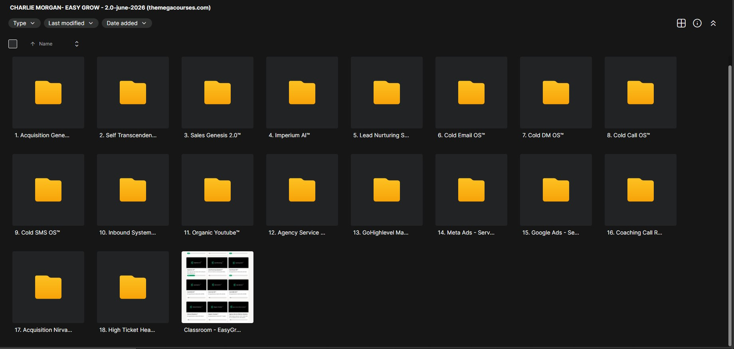Screen dimensions: 734x349
Task: Open the Last modified filter dropdown
Action: pos(71,23)
